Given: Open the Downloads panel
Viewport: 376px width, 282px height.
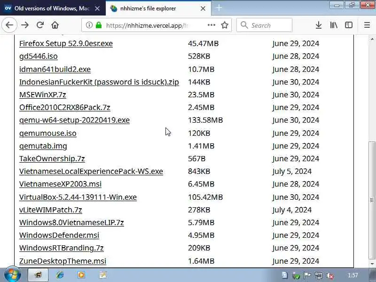Looking at the screenshot, I should (319, 25).
